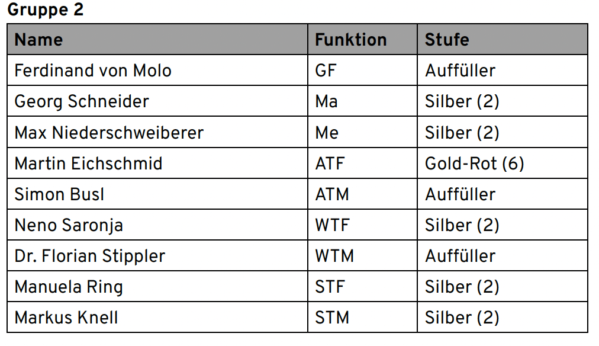The width and height of the screenshot is (599, 346).
Task: Click the 'Name' column header
Action: [38, 40]
